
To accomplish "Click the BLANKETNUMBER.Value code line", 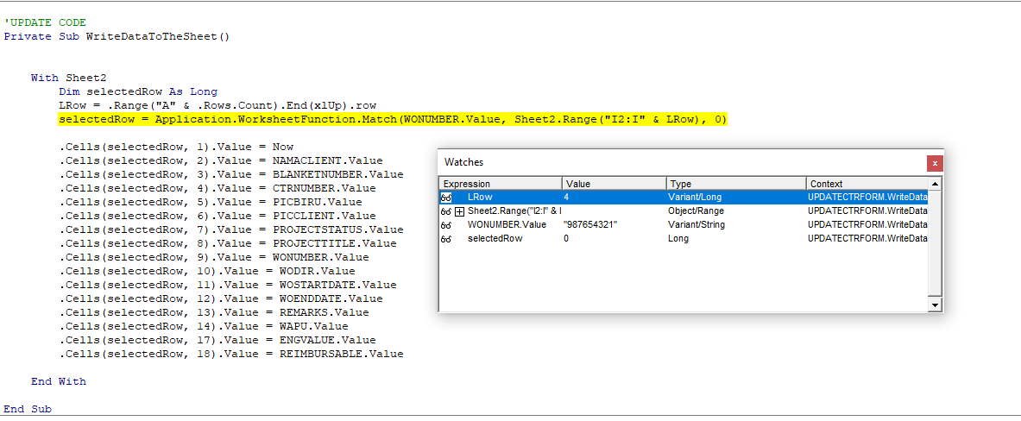I will click(x=231, y=174).
